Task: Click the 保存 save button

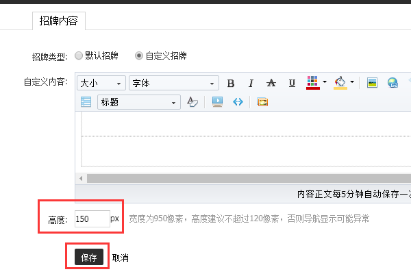Action: 89,258
